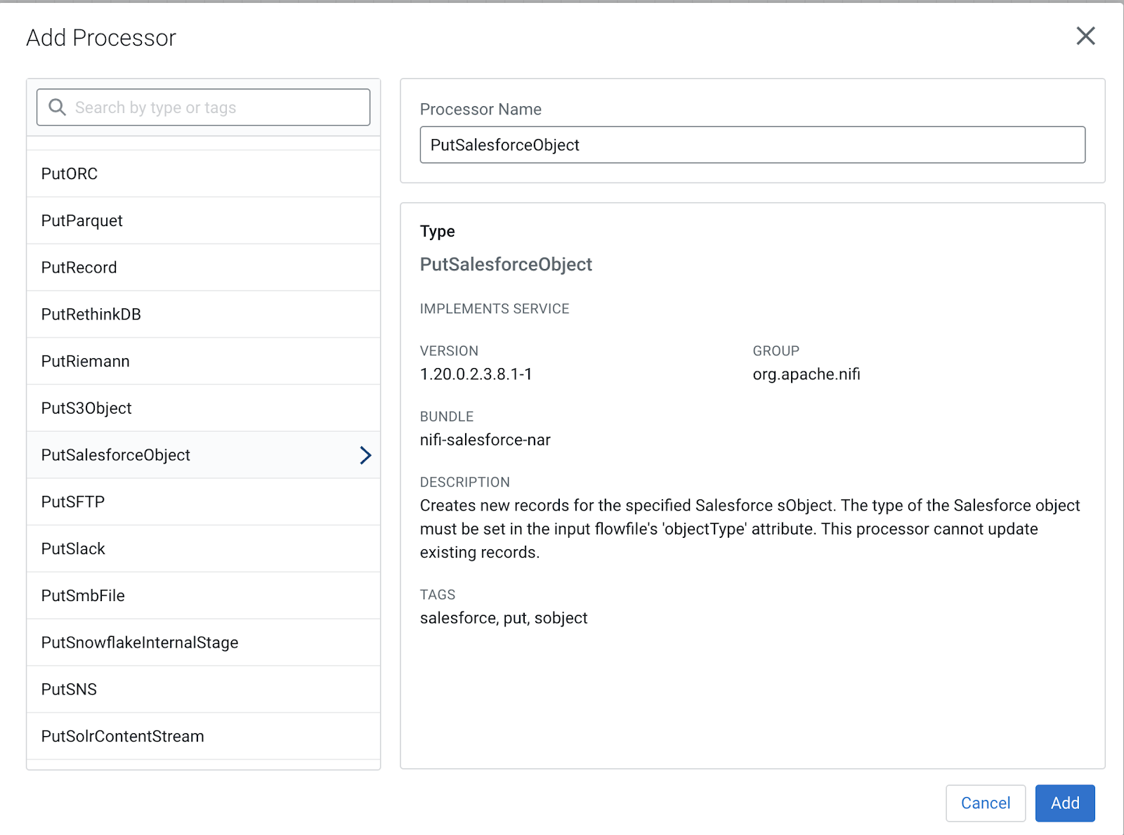Select PutSnowflakeInternalStage processor

click(203, 643)
